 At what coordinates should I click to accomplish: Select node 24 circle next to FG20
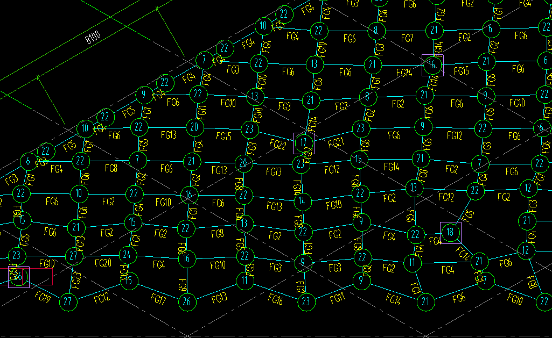(127, 255)
